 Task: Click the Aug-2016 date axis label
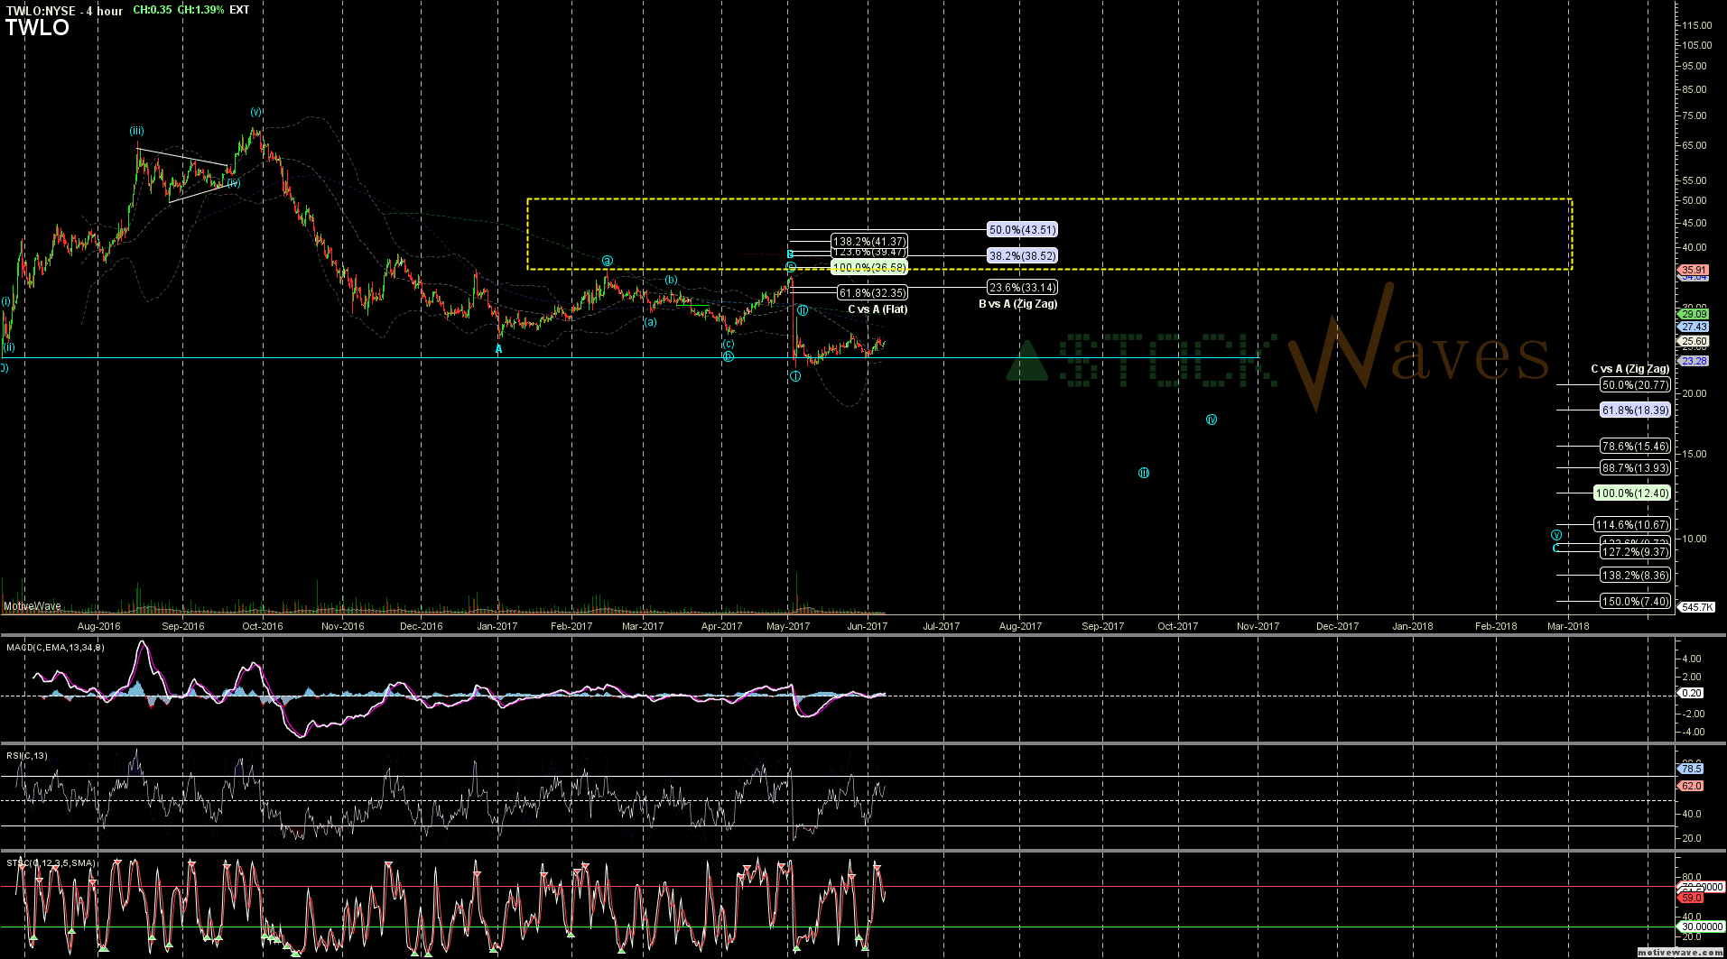coord(98,626)
